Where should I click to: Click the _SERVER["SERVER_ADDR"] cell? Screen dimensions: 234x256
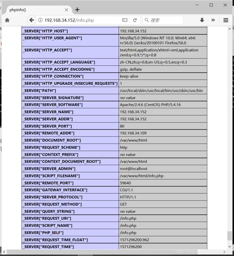click(70, 119)
